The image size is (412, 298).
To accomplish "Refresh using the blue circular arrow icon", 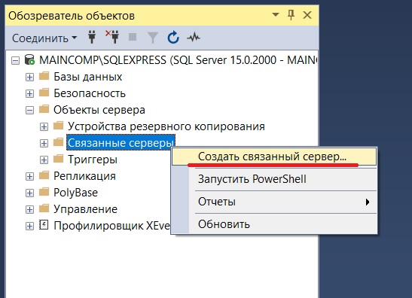I will (173, 38).
